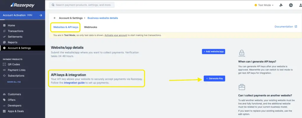The image size is (302, 118).
Task: Click the Payment Links icon
Action: [4, 70]
